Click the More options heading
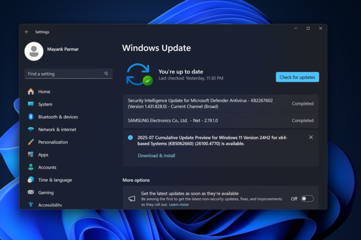361x240 pixels. click(136, 180)
